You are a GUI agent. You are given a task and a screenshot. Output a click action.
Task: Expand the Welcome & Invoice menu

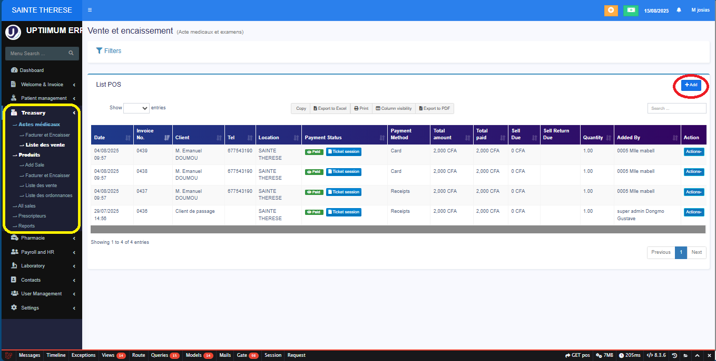(x=42, y=85)
